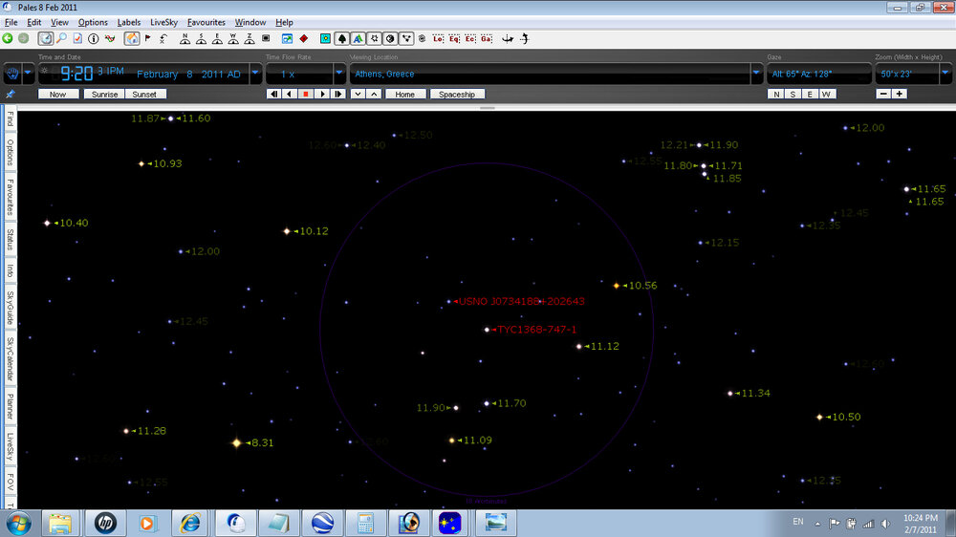Click the green back arrow icon
The image size is (956, 537).
pos(8,38)
